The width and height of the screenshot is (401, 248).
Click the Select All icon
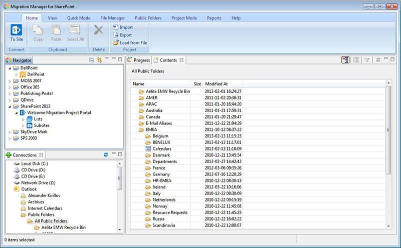(75, 30)
